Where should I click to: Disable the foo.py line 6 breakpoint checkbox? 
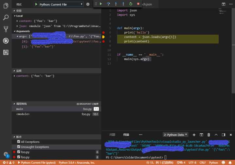click(19, 152)
